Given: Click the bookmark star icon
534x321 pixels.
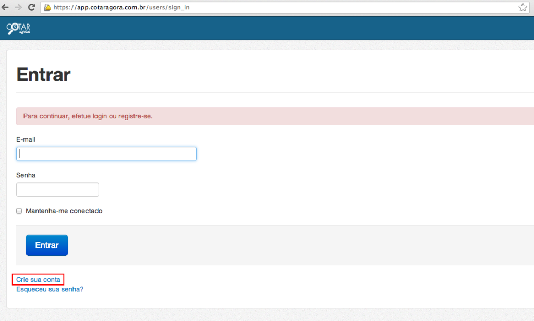Looking at the screenshot, I should tap(523, 7).
